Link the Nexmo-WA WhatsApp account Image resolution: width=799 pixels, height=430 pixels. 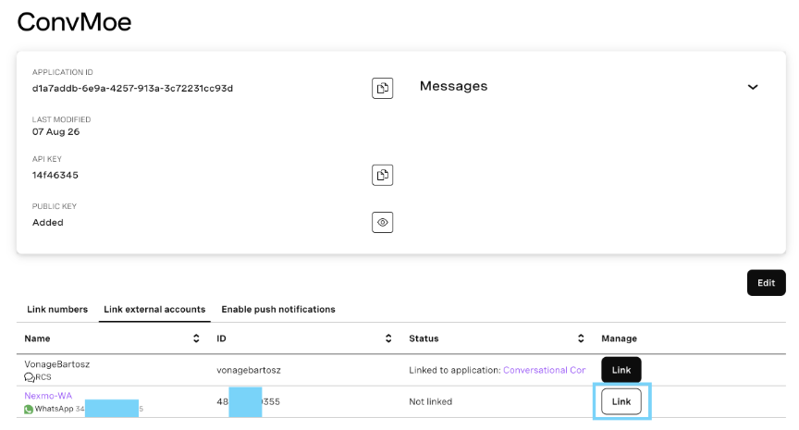(x=621, y=401)
